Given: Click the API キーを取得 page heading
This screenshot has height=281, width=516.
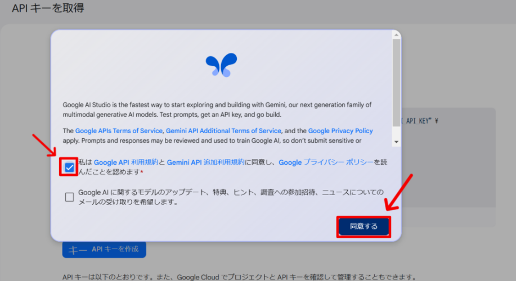Looking at the screenshot, I should tap(48, 8).
